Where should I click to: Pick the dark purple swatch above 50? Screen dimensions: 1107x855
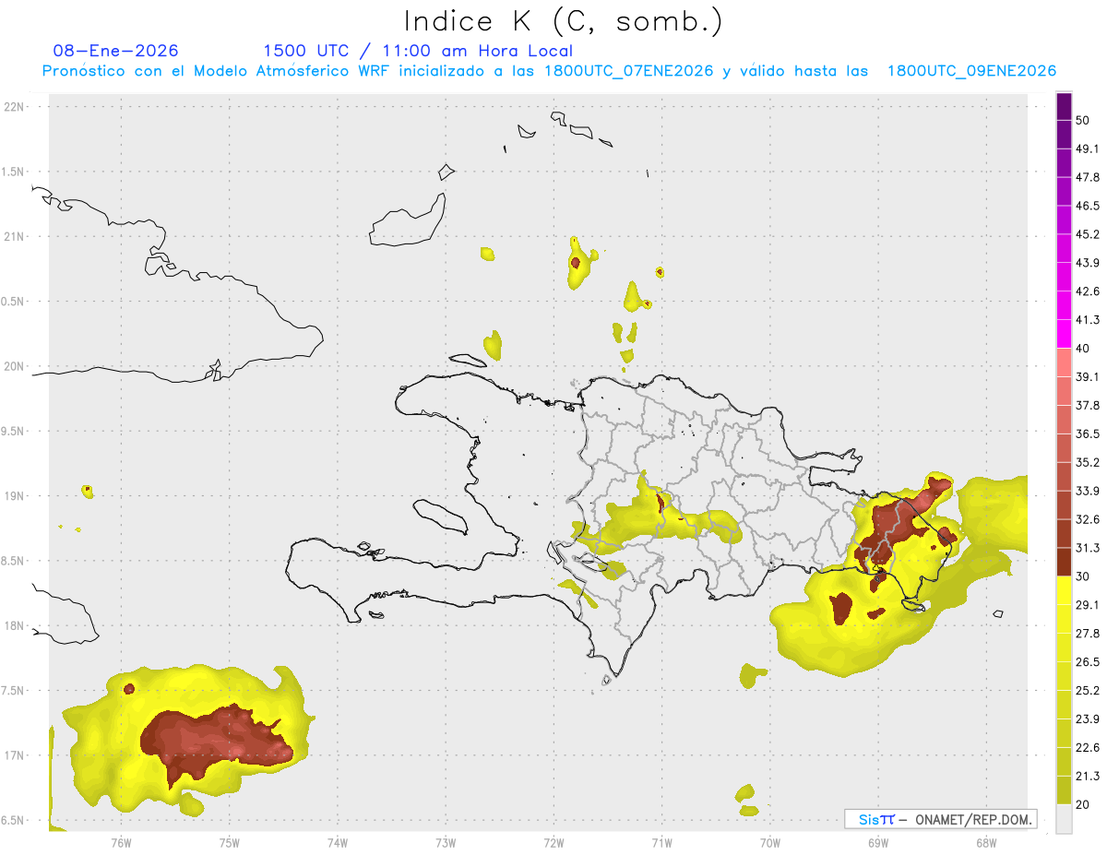[x=1065, y=107]
